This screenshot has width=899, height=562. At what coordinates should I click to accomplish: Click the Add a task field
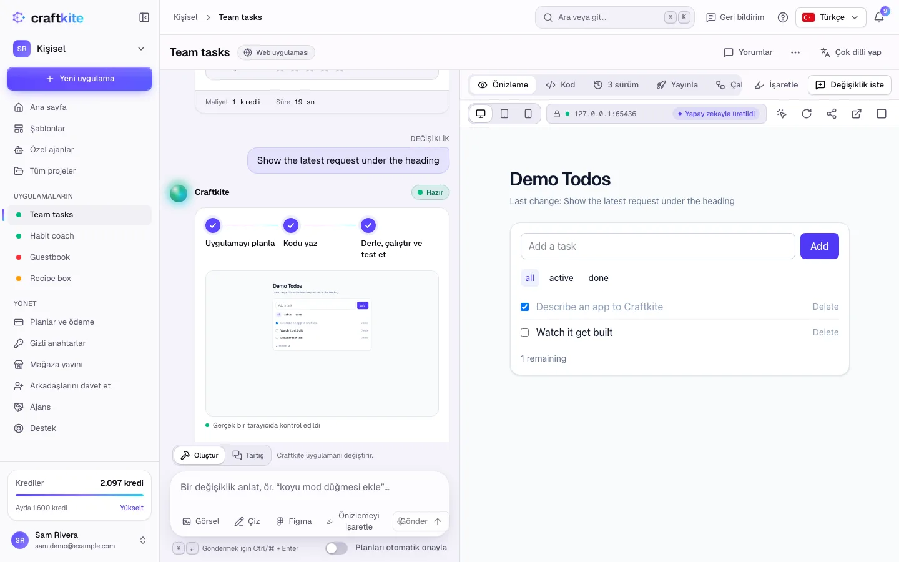(x=657, y=246)
